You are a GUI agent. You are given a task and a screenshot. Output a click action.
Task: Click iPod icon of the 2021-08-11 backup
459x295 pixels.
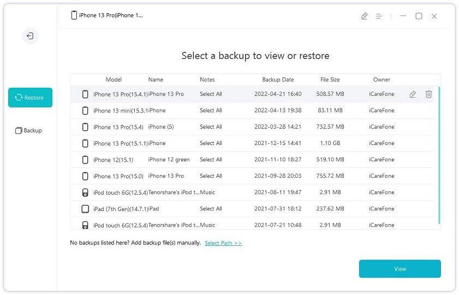(85, 192)
